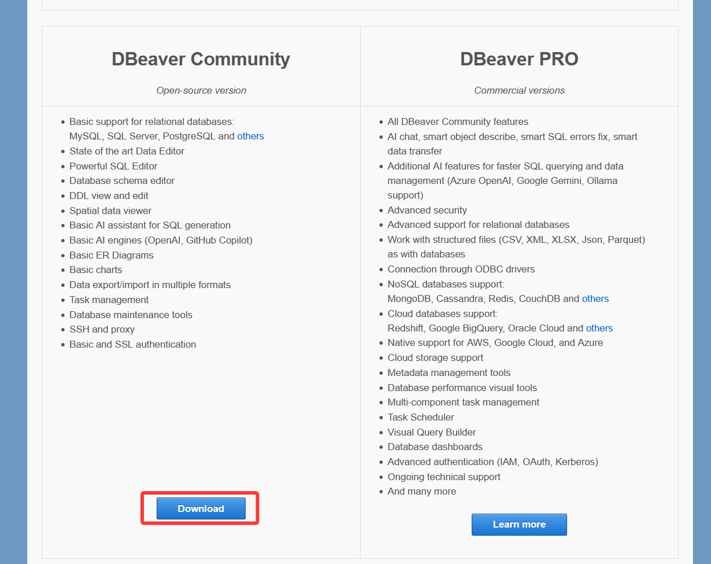Click 'Basic AI engines (OpenAI, GitHub Copilot)' item
Screen dimensions: 711x564
161,240
